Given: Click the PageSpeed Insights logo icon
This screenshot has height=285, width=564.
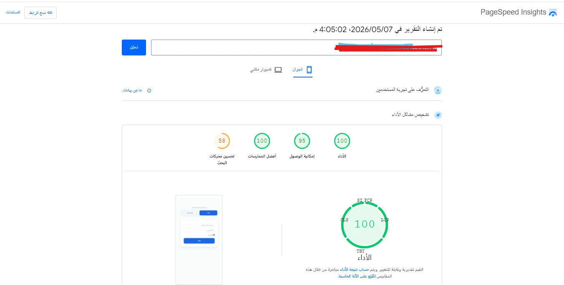Looking at the screenshot, I should tap(553, 12).
